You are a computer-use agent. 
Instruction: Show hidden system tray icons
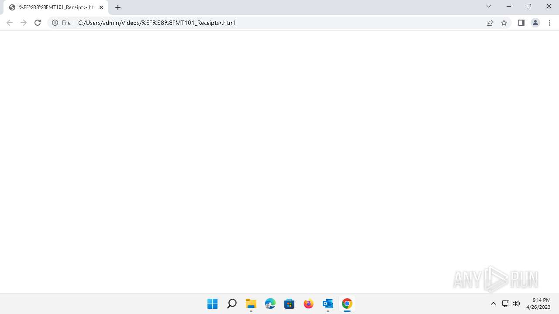coord(493,304)
